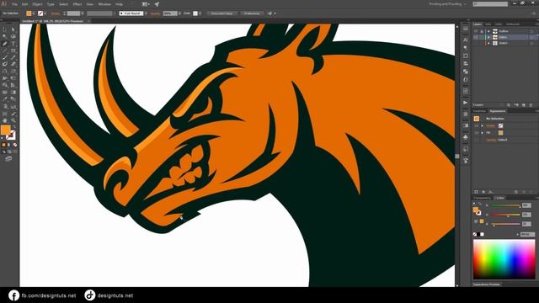Select the Paintbrush tool
The height and width of the screenshot is (303, 539).
click(4, 57)
